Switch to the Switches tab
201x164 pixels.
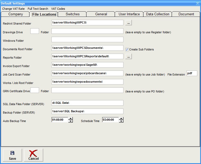tap(73, 14)
